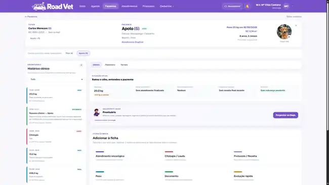Click Apolo's dog photo thumbnail
Image resolution: width=329 pixels, height=185 pixels.
point(284,32)
